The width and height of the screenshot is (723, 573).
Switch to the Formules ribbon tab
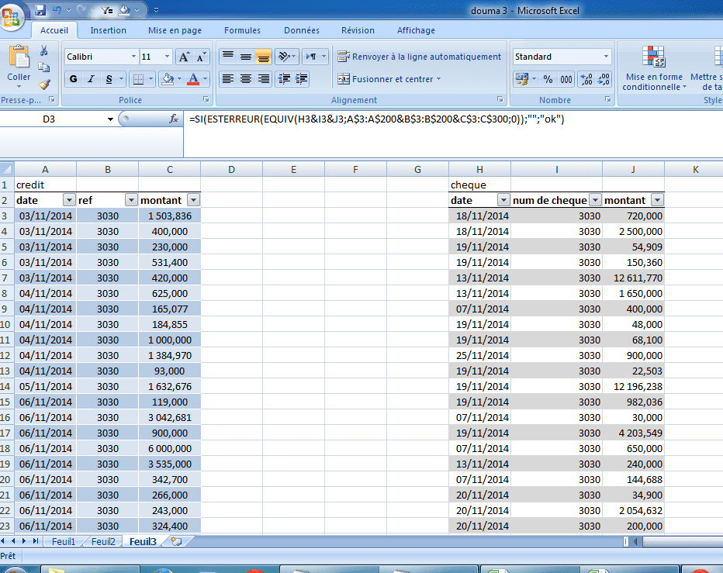click(x=242, y=30)
